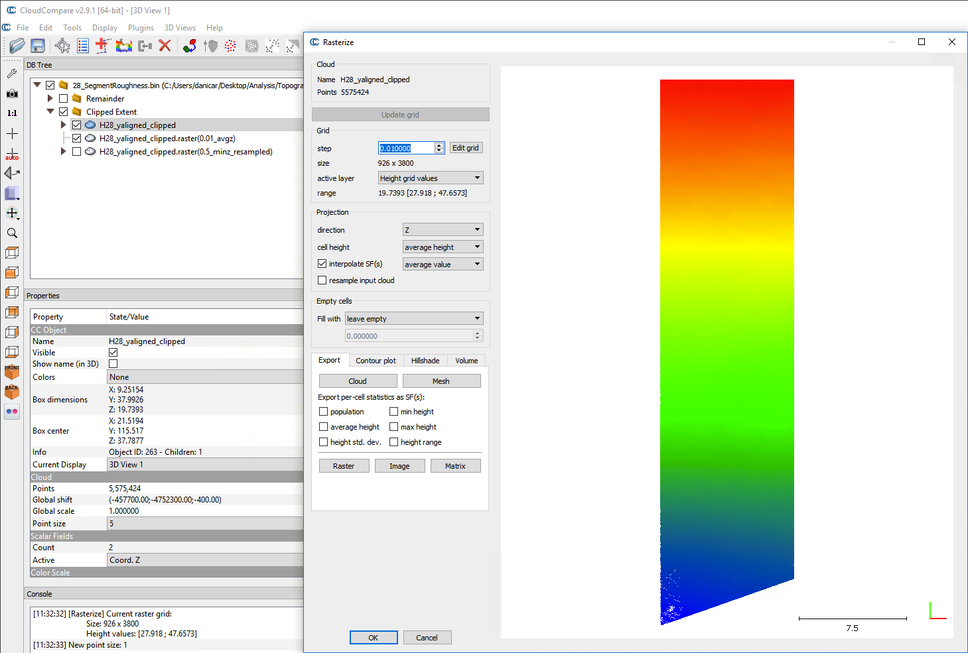Enable the resample input cloud checkbox

pyautogui.click(x=322, y=280)
